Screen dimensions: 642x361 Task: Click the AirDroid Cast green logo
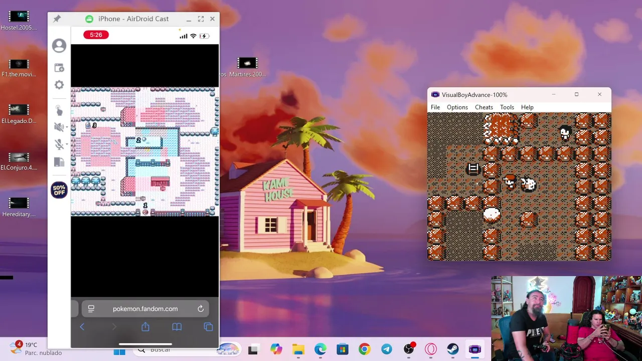point(89,19)
